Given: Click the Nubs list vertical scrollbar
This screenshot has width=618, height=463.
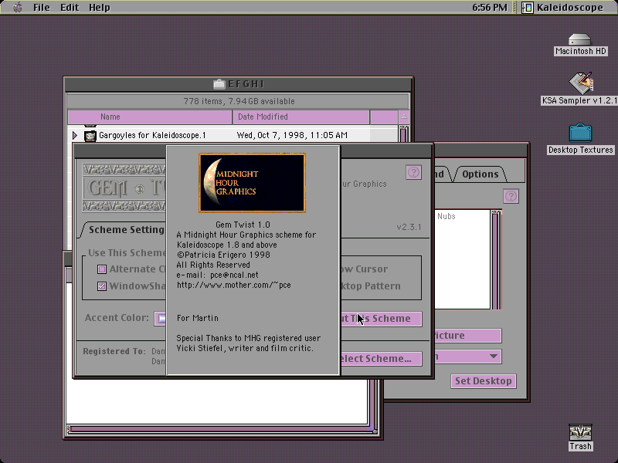Looking at the screenshot, I should pos(496,260).
